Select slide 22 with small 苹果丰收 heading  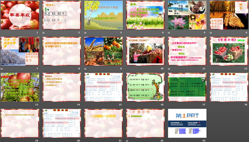tap(145, 123)
